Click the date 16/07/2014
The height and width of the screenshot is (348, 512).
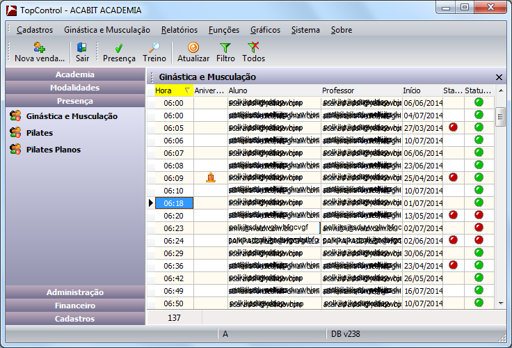[x=423, y=291]
